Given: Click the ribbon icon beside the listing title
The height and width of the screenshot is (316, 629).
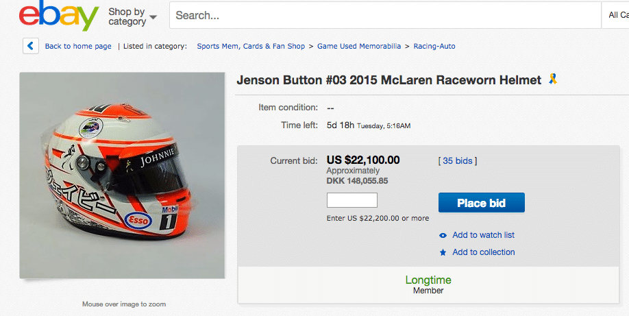Looking at the screenshot, I should tap(553, 80).
